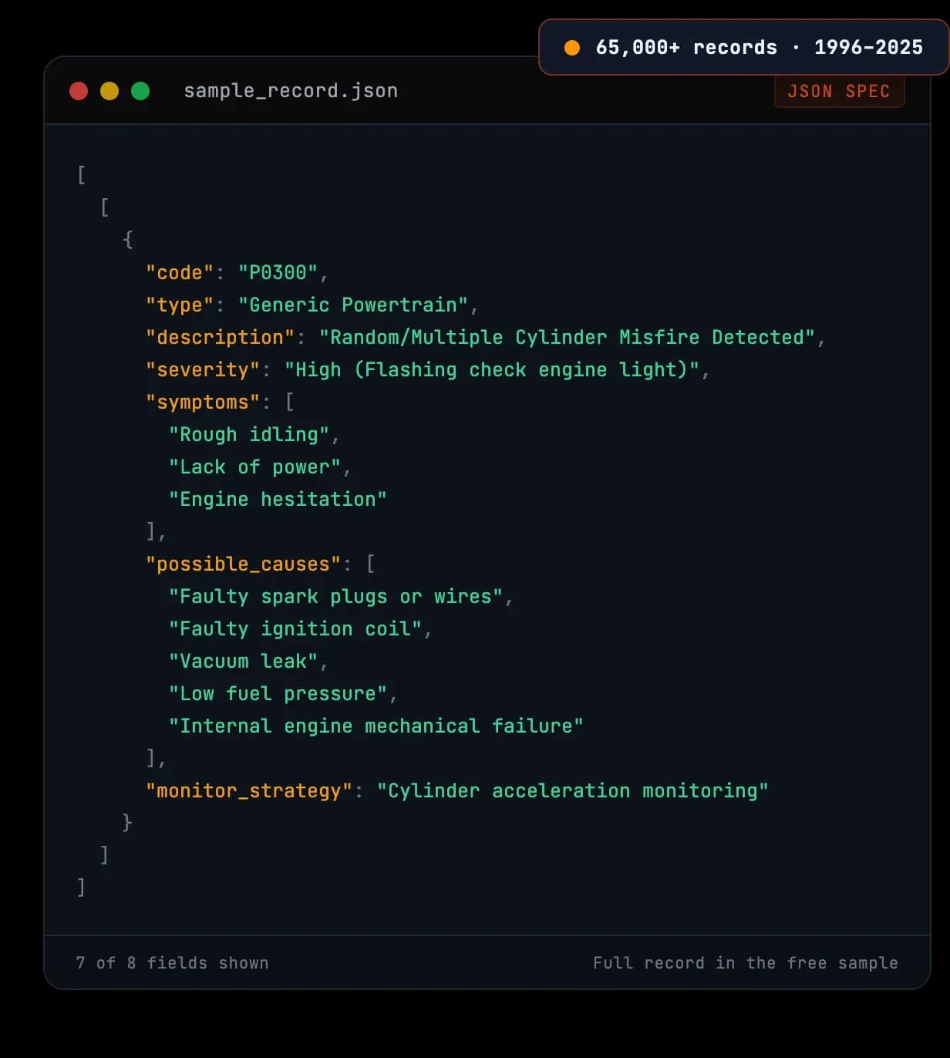Click "7 of 8 fields shown" footer text
The image size is (950, 1058).
(x=173, y=962)
